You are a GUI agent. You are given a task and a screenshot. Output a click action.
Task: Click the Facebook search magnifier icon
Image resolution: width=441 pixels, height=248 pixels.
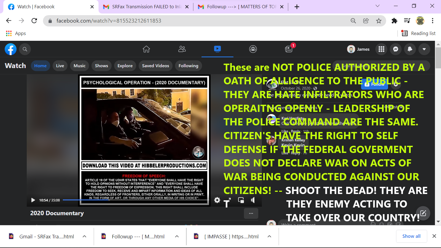25,49
